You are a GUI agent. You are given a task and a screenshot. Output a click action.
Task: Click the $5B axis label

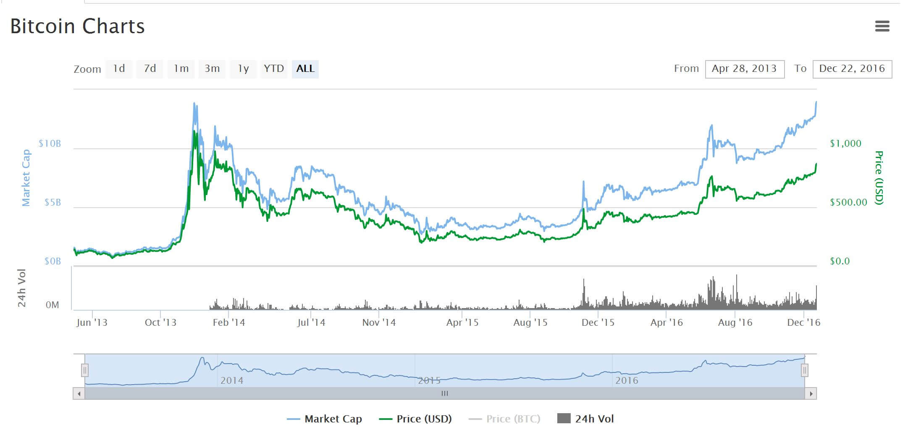tap(53, 203)
